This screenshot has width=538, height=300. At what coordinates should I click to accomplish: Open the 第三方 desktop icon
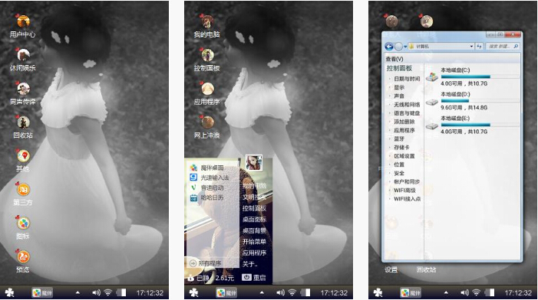click(x=23, y=194)
